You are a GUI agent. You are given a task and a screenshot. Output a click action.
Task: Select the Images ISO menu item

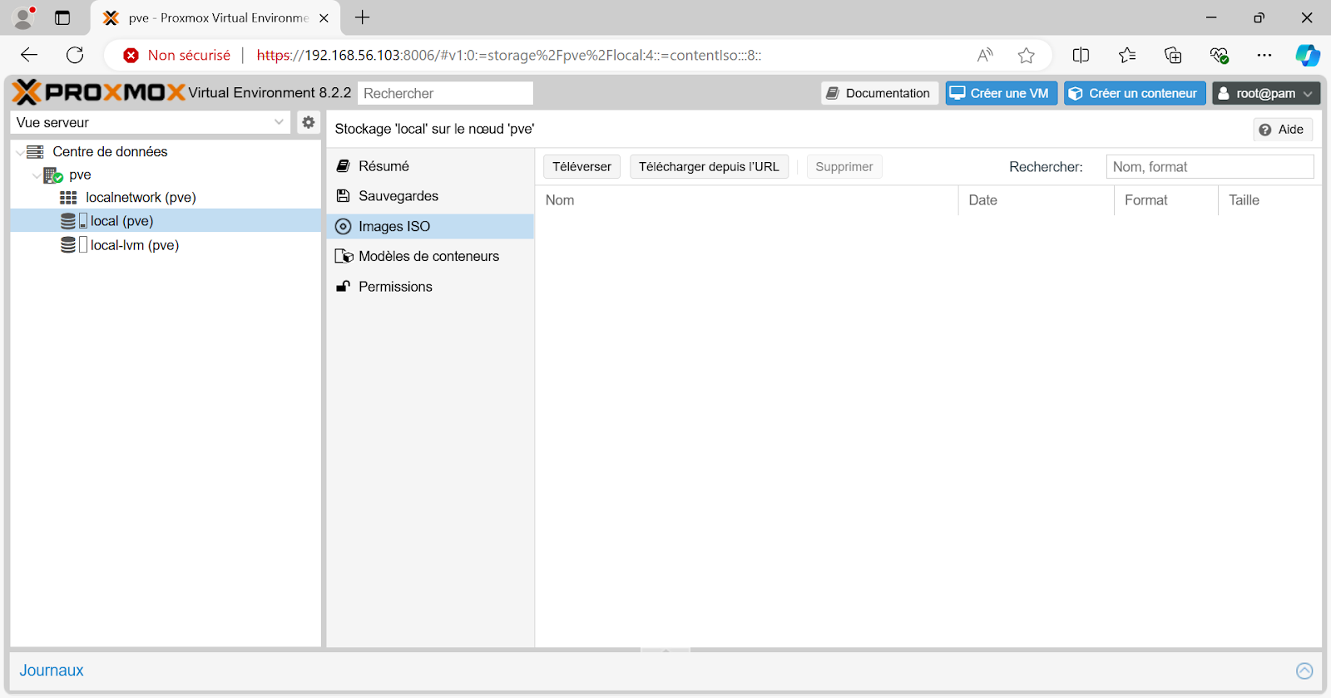coord(430,226)
